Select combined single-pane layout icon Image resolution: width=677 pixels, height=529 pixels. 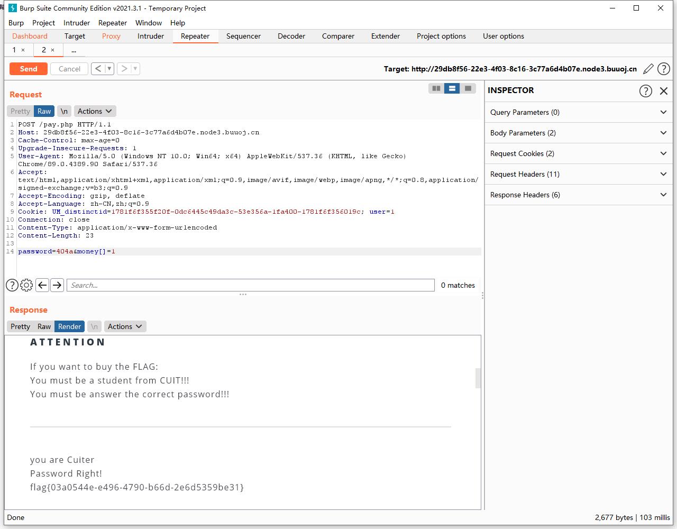(x=468, y=88)
